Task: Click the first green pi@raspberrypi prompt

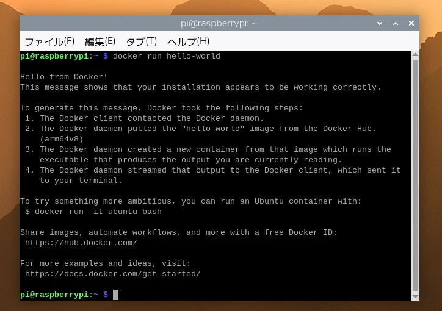Action: tap(54, 56)
